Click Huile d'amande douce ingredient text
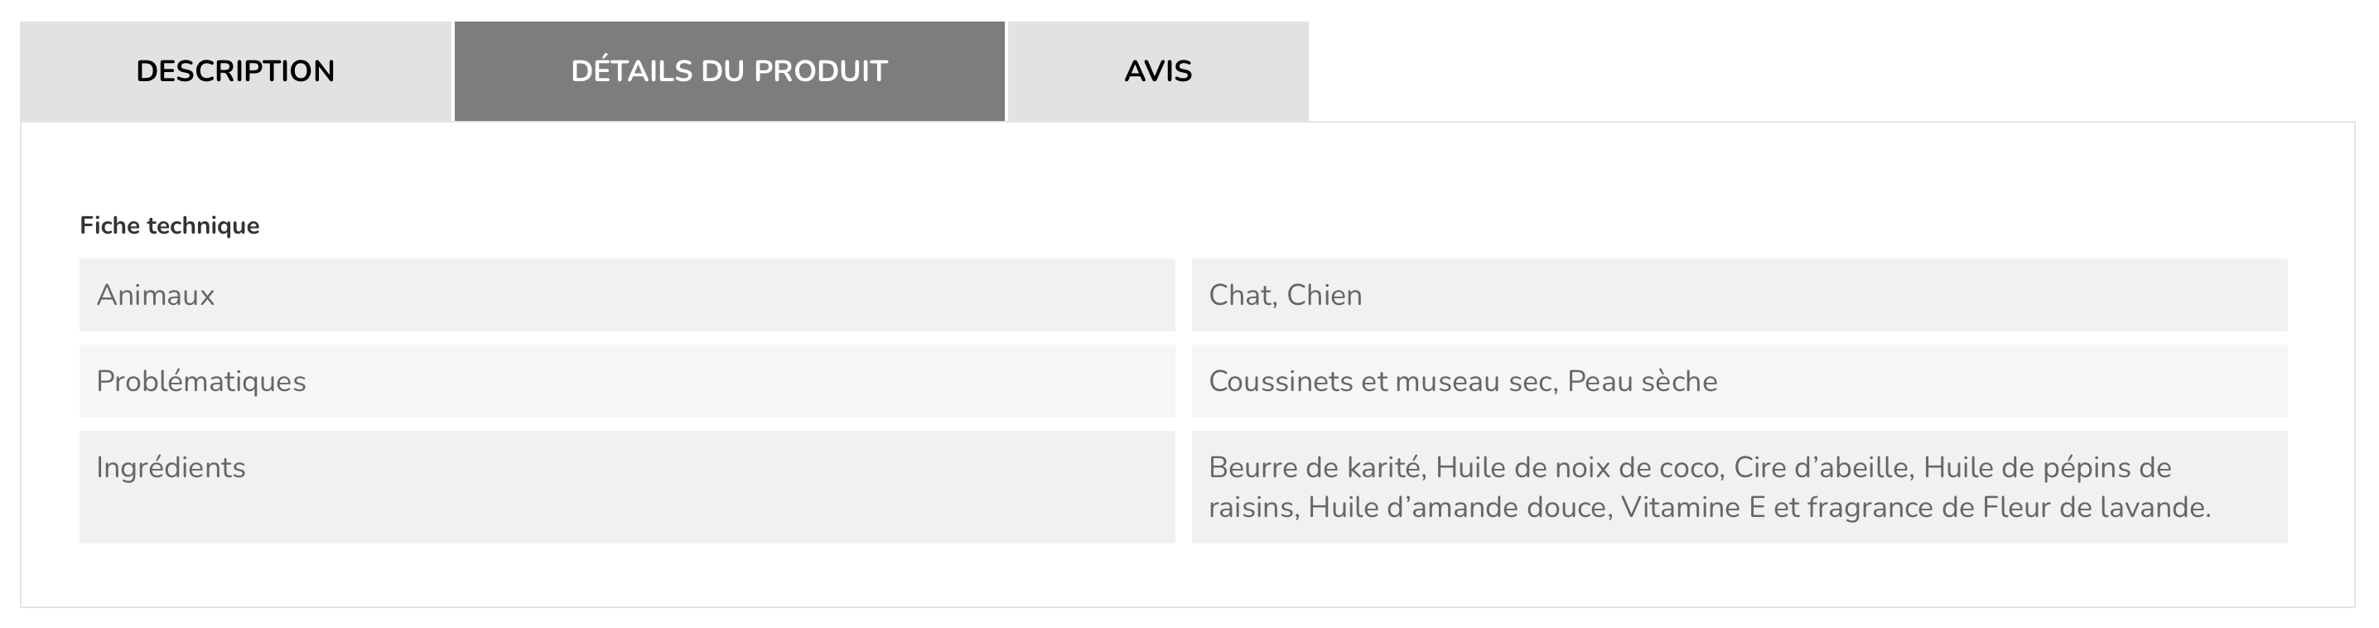 (1456, 507)
